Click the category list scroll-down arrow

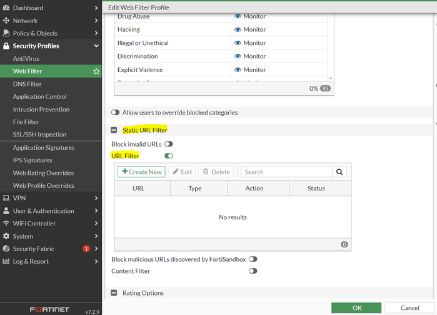coord(331,78)
